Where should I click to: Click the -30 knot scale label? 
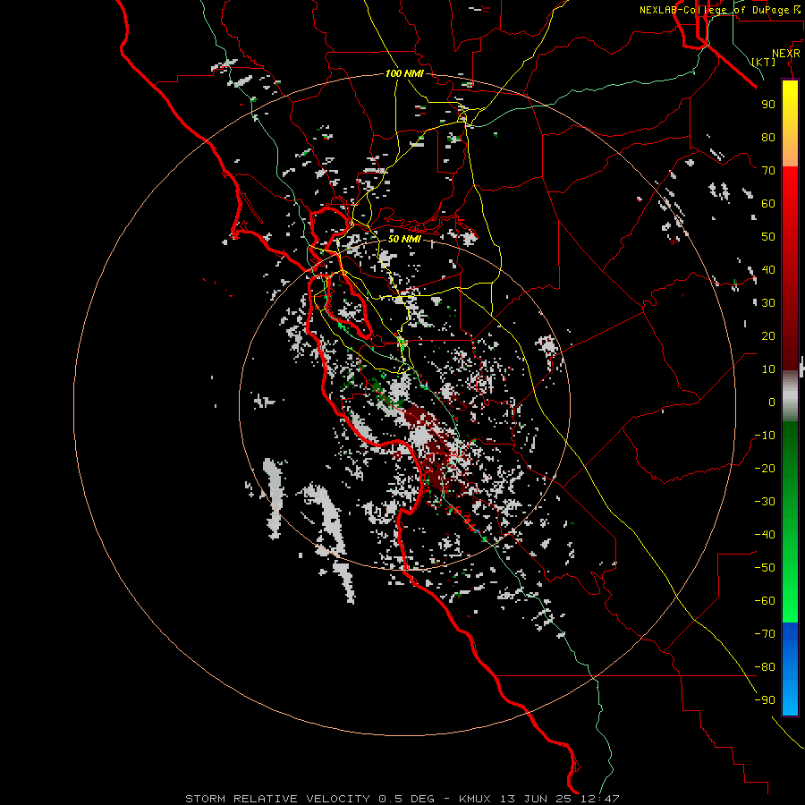765,502
